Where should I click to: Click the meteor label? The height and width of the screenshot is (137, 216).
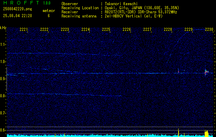click(x=49, y=11)
